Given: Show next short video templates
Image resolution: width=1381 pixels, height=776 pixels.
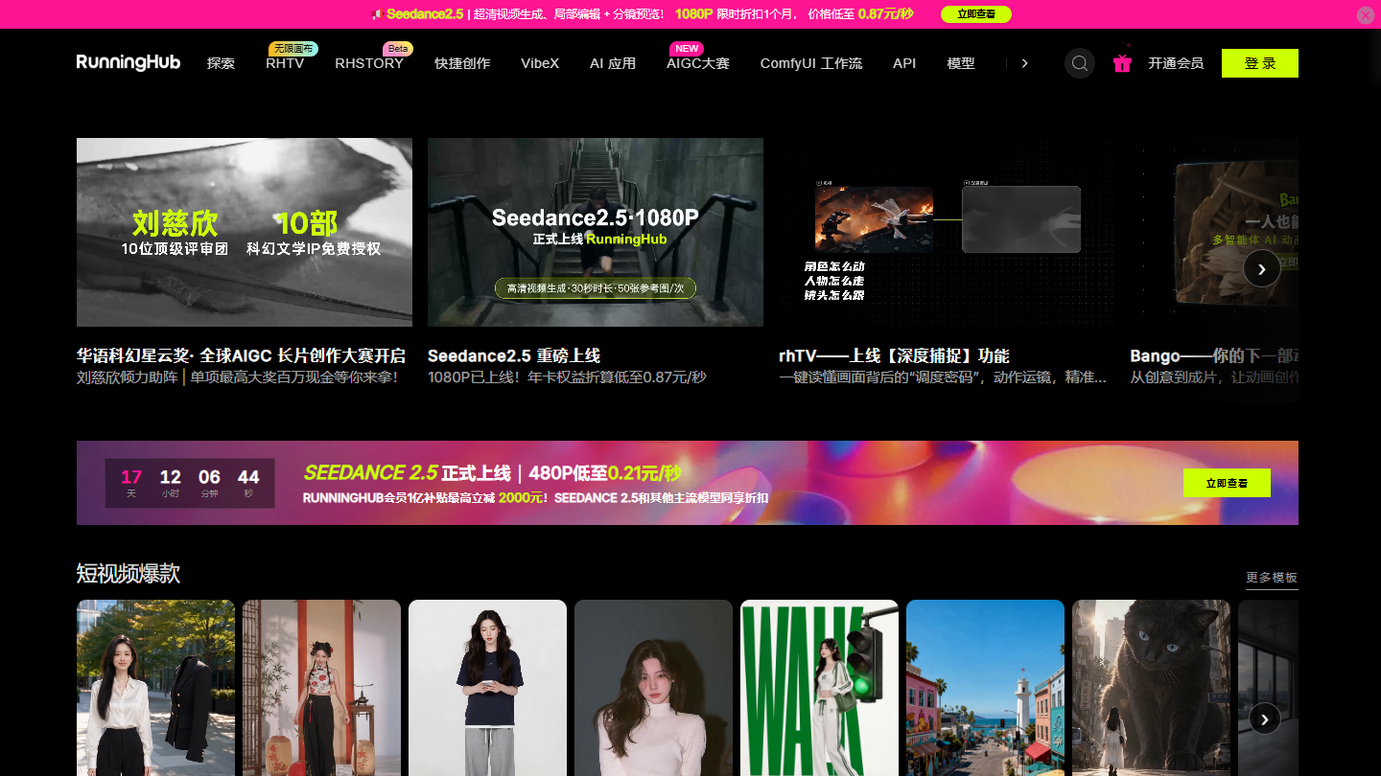Looking at the screenshot, I should pyautogui.click(x=1265, y=719).
